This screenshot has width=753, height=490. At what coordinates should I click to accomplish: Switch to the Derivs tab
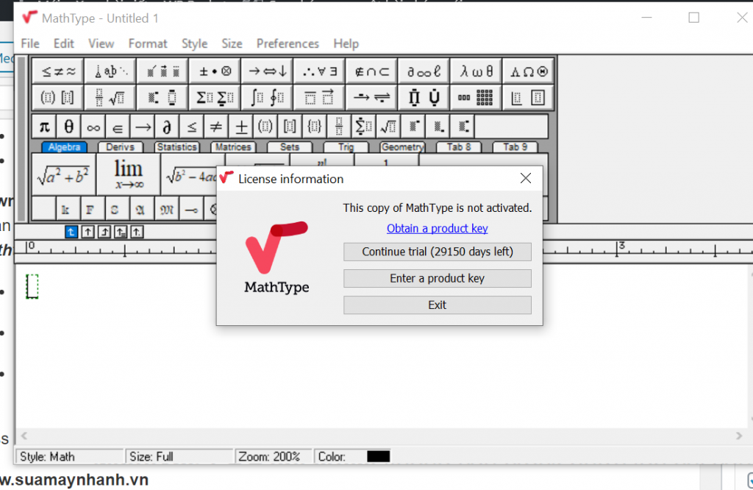(x=120, y=147)
